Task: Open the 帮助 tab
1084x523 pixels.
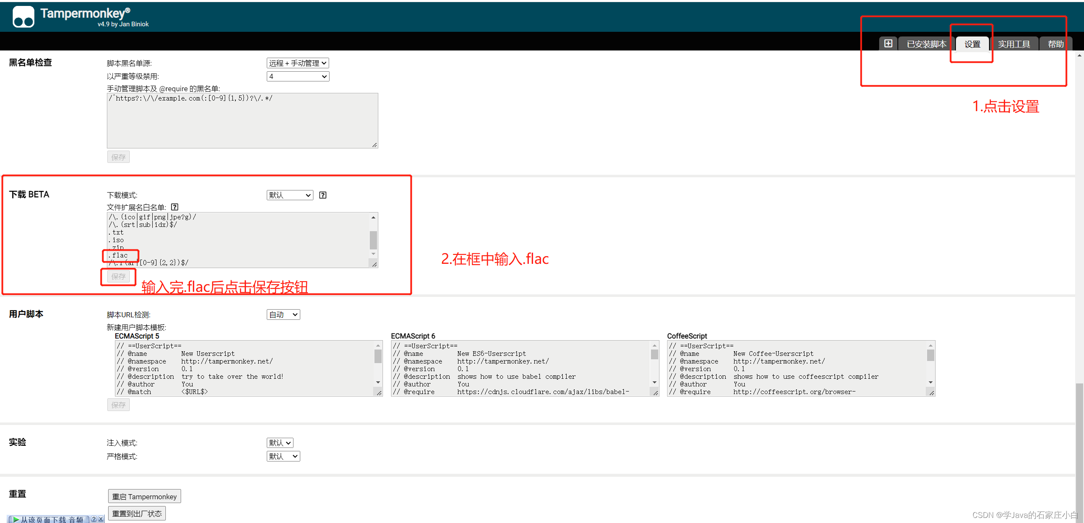Action: 1056,43
